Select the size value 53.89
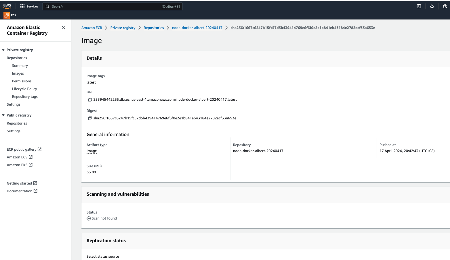 (91, 172)
